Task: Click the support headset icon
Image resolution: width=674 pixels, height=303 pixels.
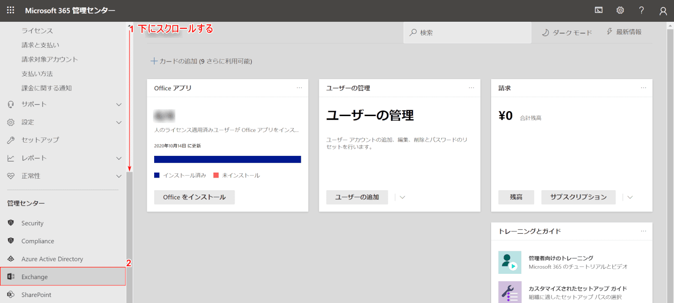Action: [x=11, y=104]
